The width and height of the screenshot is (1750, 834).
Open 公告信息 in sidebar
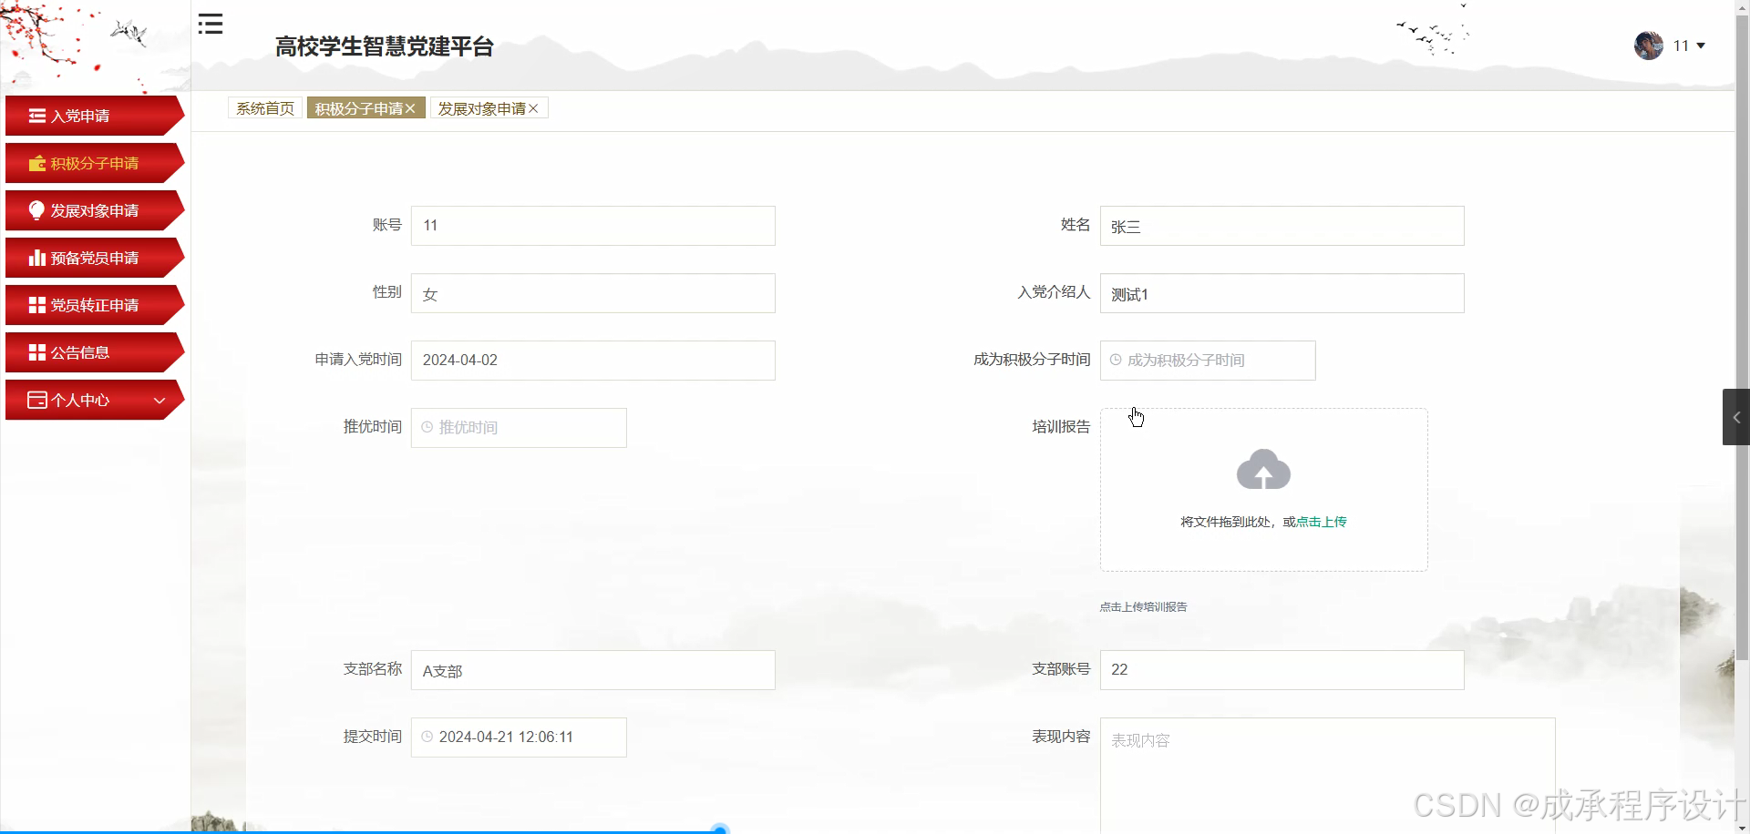(x=94, y=352)
